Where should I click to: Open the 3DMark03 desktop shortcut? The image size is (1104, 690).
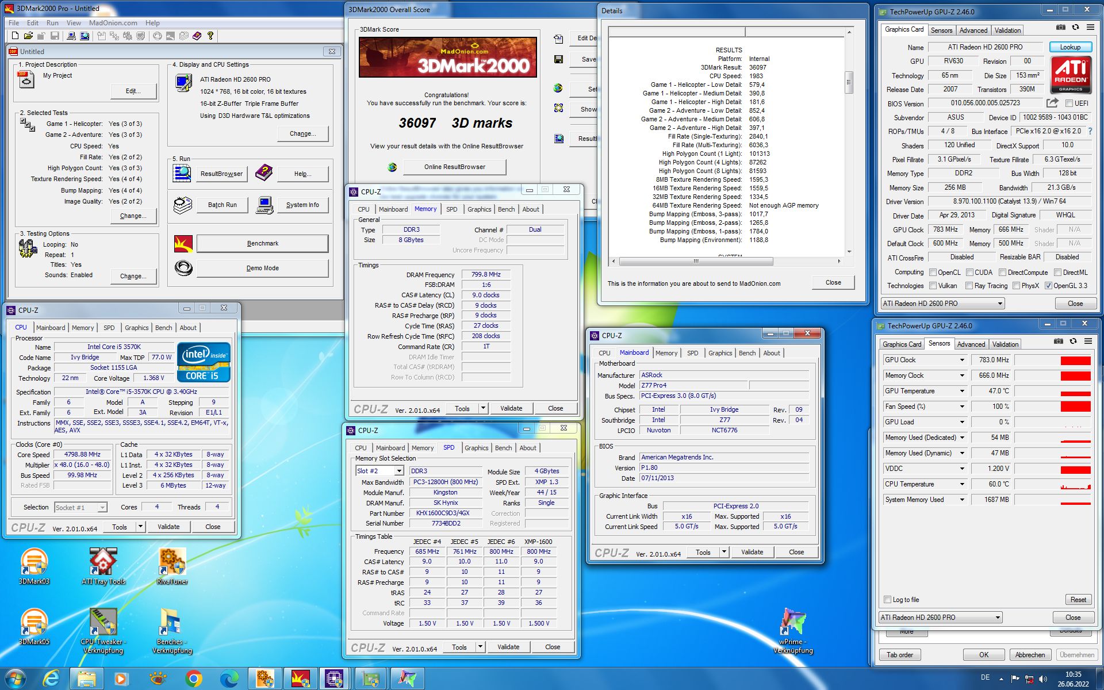tap(34, 566)
